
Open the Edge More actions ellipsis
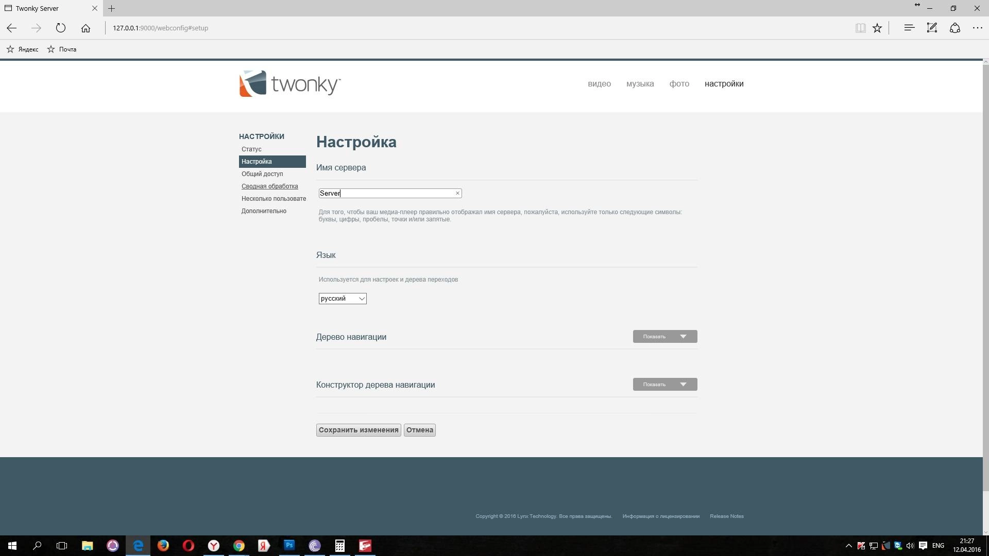point(977,28)
